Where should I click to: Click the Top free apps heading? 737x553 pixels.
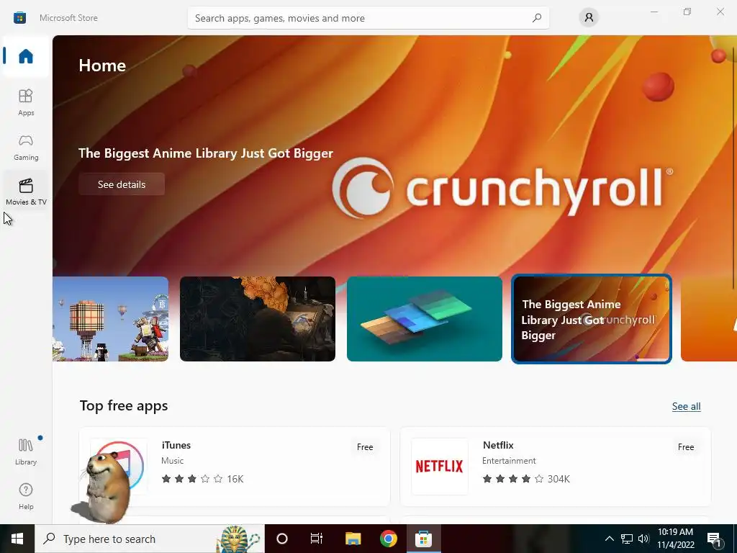click(124, 405)
